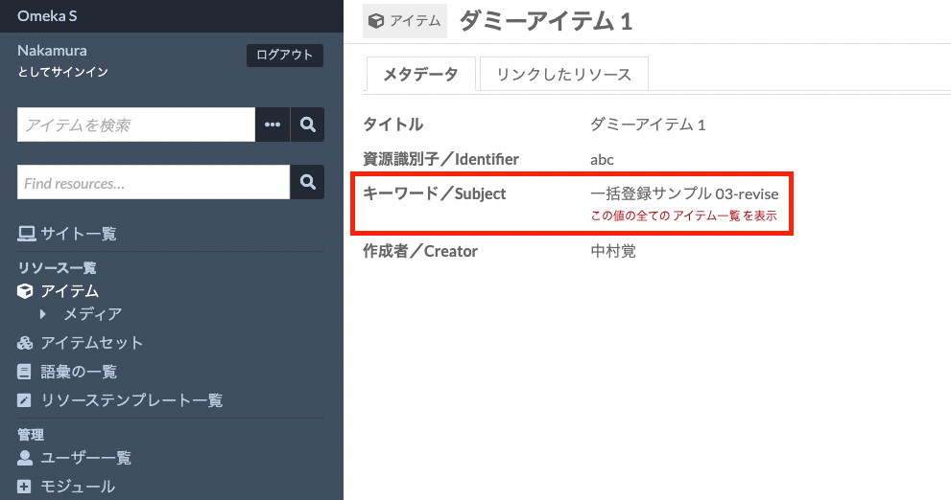This screenshot has width=951, height=500.
Task: Click the タイトル property label
Action: (x=393, y=125)
